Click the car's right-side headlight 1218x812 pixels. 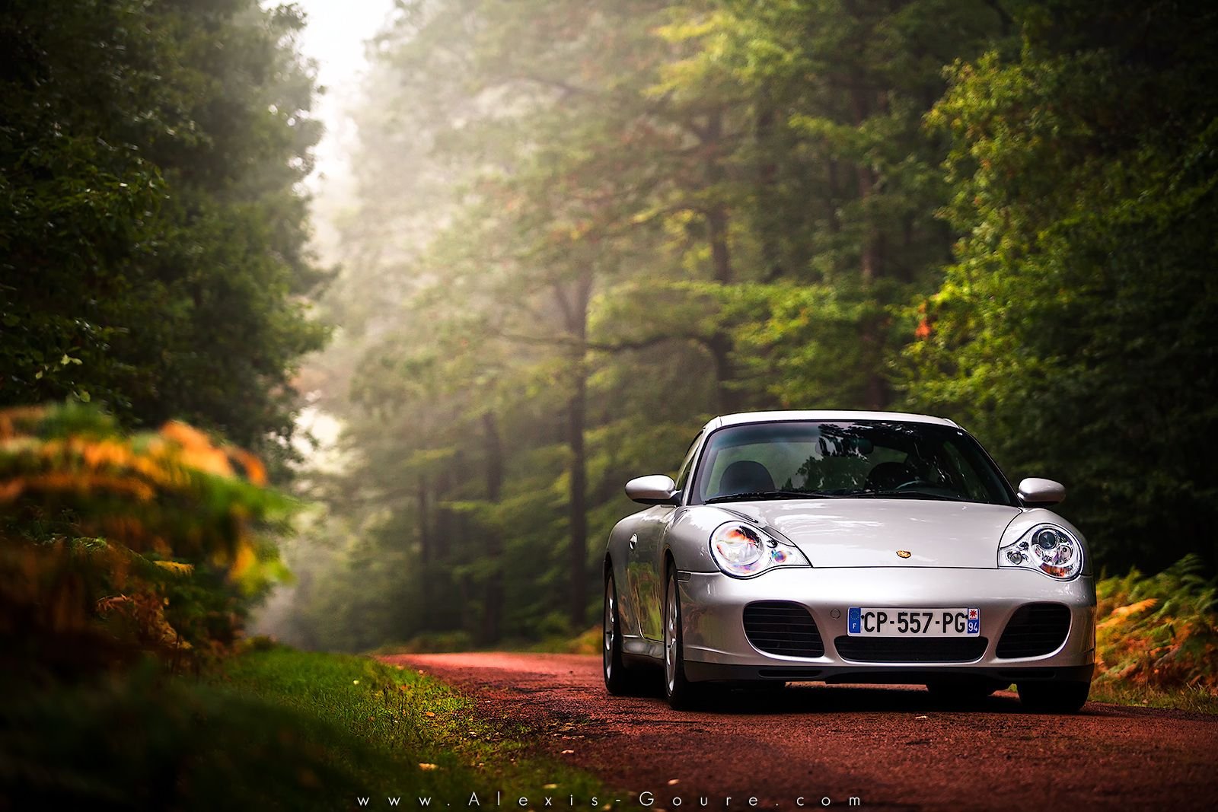pos(1043,549)
